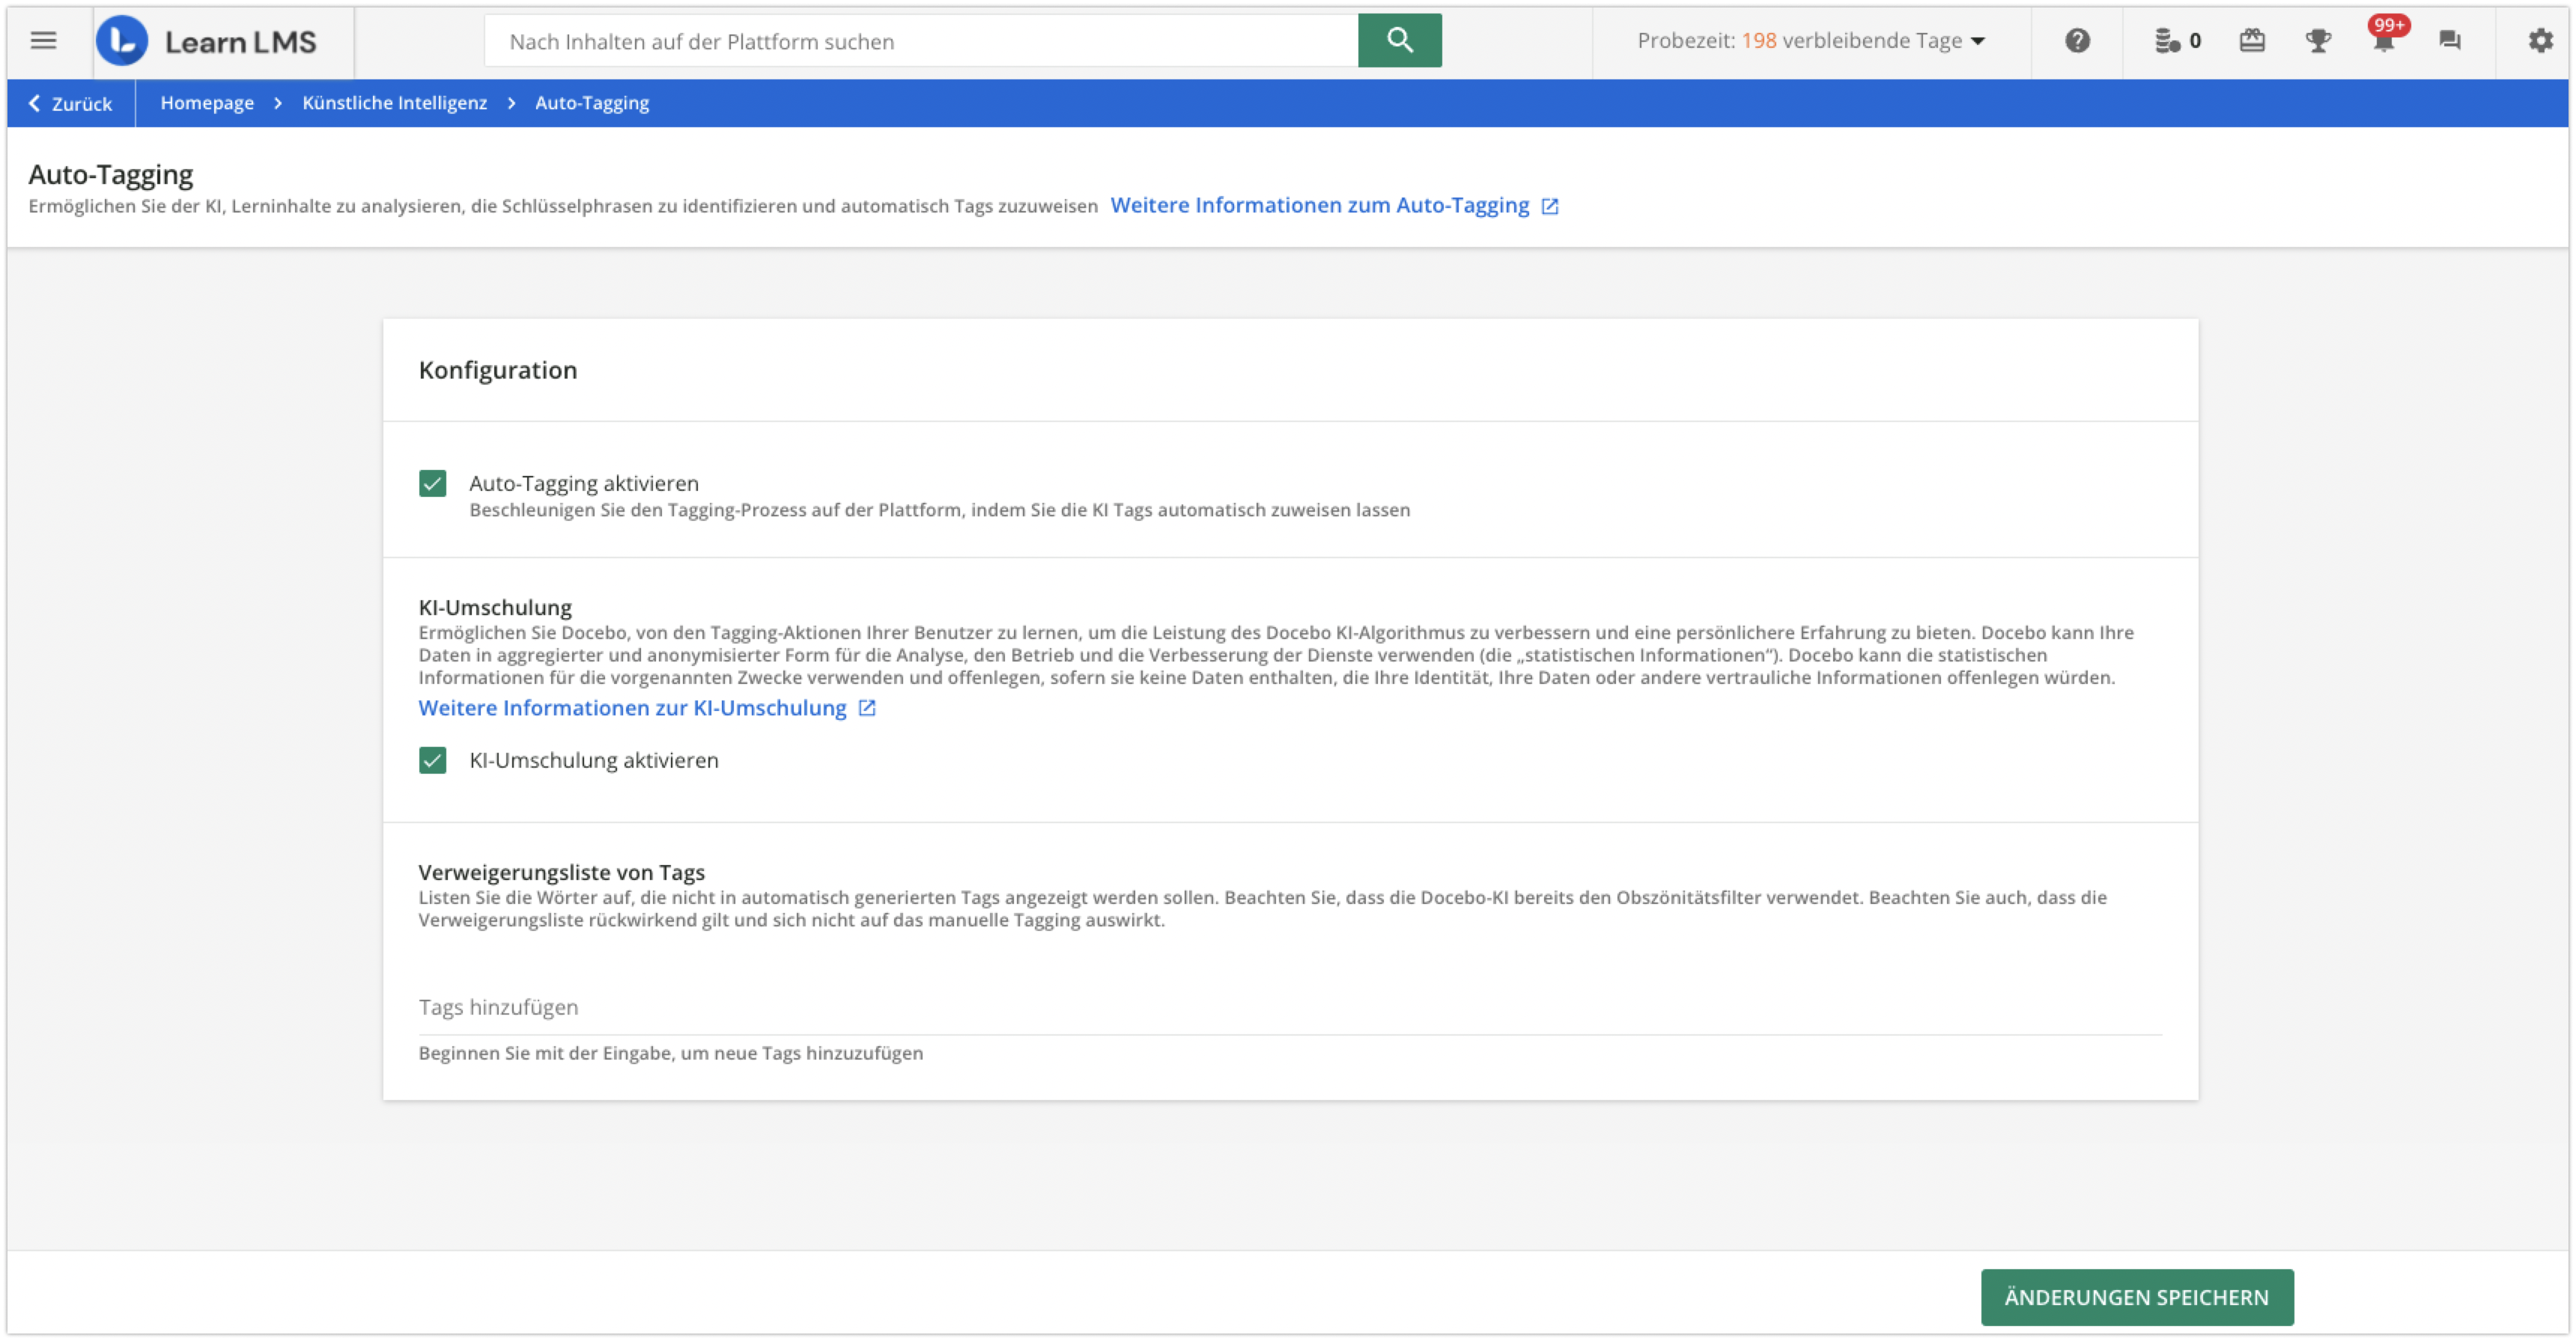Click hint text Beginnen Sie mit der Eingabe

pos(670,1053)
